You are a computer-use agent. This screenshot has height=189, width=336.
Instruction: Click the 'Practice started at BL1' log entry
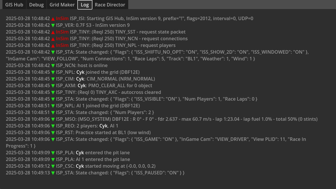pyautogui.click(x=113, y=132)
